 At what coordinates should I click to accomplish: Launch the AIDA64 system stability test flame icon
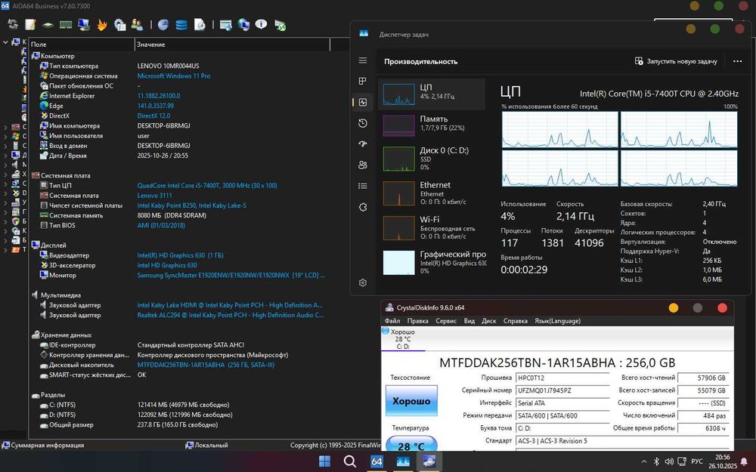pos(102,25)
